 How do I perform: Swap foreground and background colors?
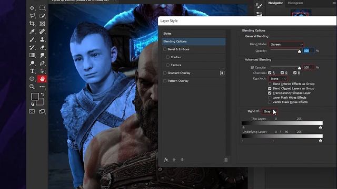click(42, 94)
